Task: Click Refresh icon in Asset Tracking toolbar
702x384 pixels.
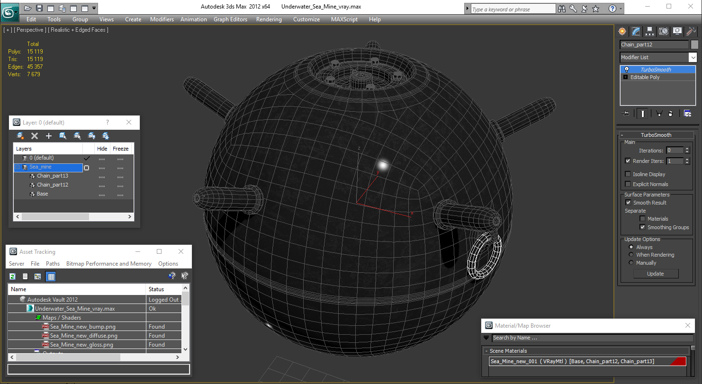Action: click(x=13, y=277)
